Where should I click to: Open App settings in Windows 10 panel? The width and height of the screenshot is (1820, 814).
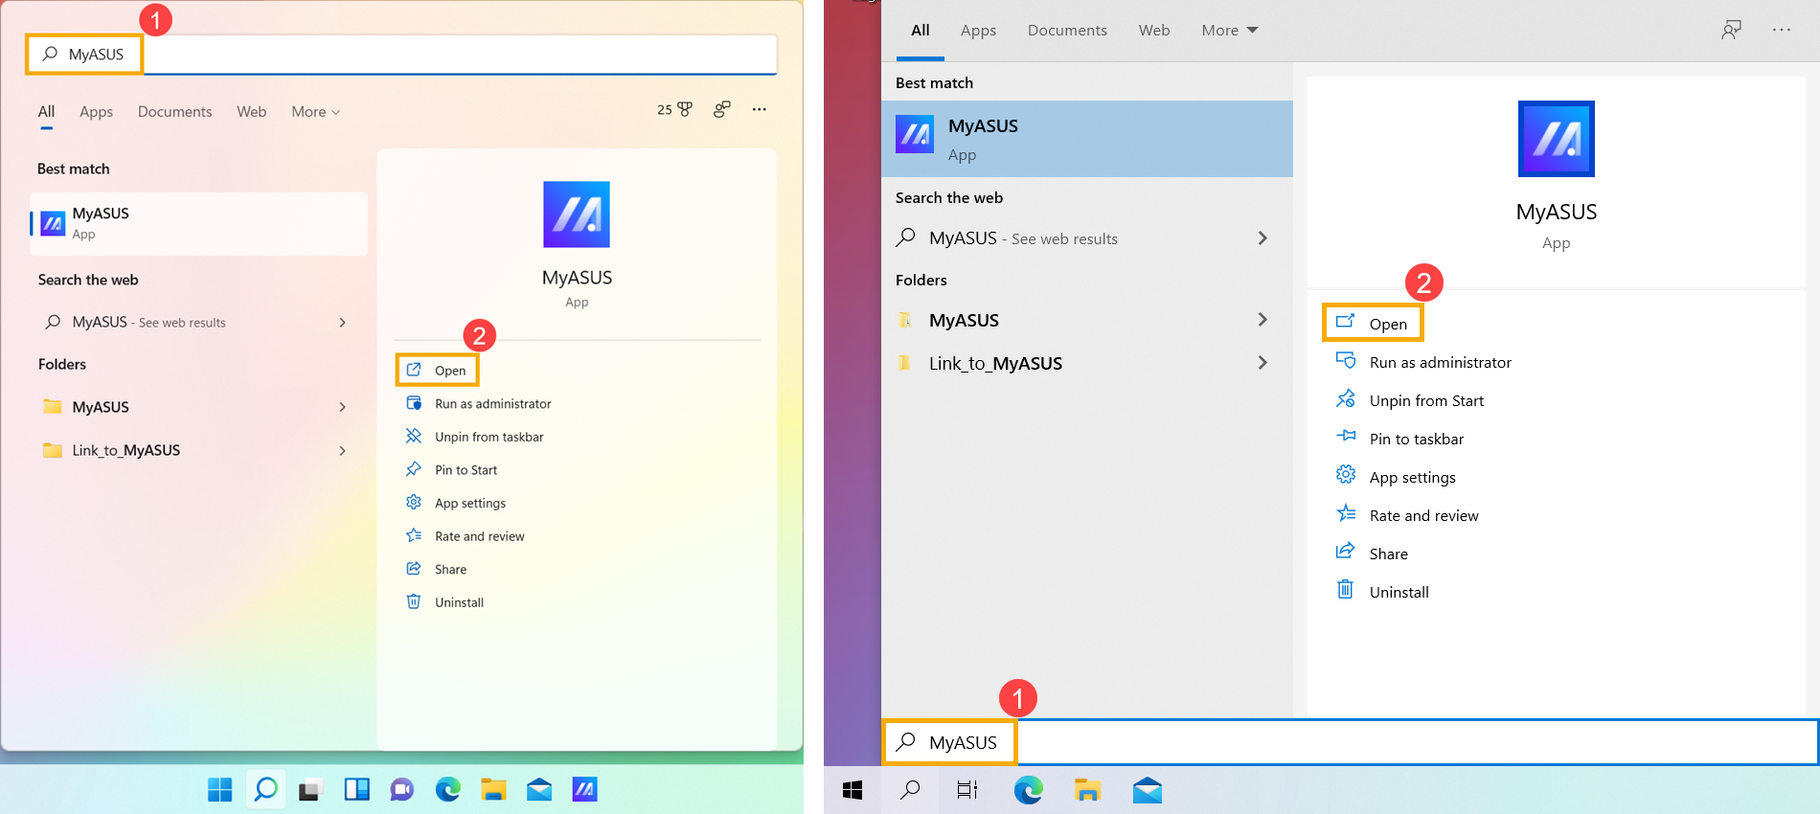pyautogui.click(x=1396, y=477)
